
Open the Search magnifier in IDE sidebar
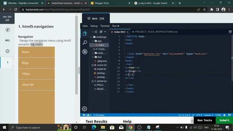pyautogui.click(x=85, y=43)
